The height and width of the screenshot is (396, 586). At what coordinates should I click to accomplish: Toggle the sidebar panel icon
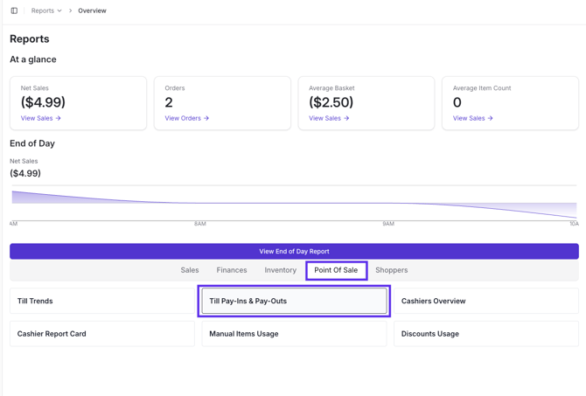click(14, 10)
